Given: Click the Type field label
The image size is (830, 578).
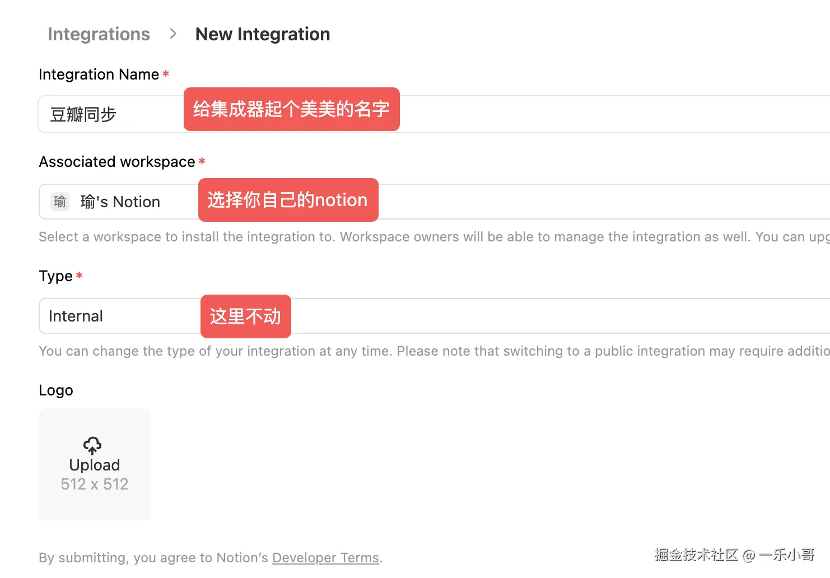Looking at the screenshot, I should [55, 276].
